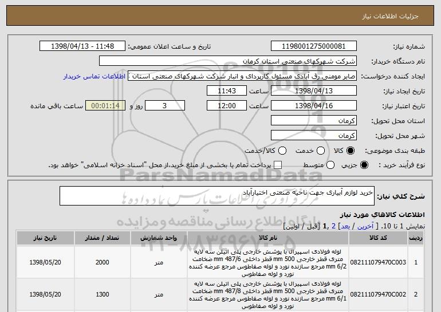Image resolution: width=441 pixels, height=312 pixels.
Task: Click item code 08211079470C002
Action: (x=378, y=294)
